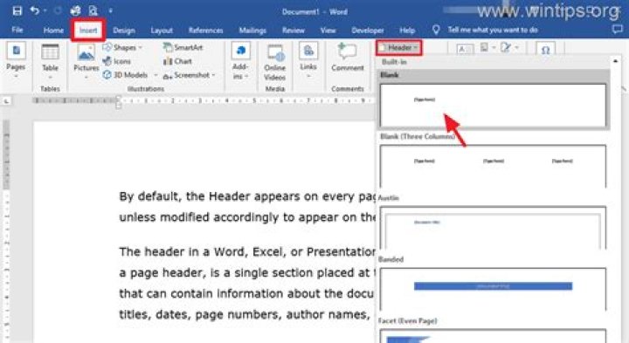The image size is (629, 343).
Task: Click the Tell me what you want to do box
Action: click(493, 30)
